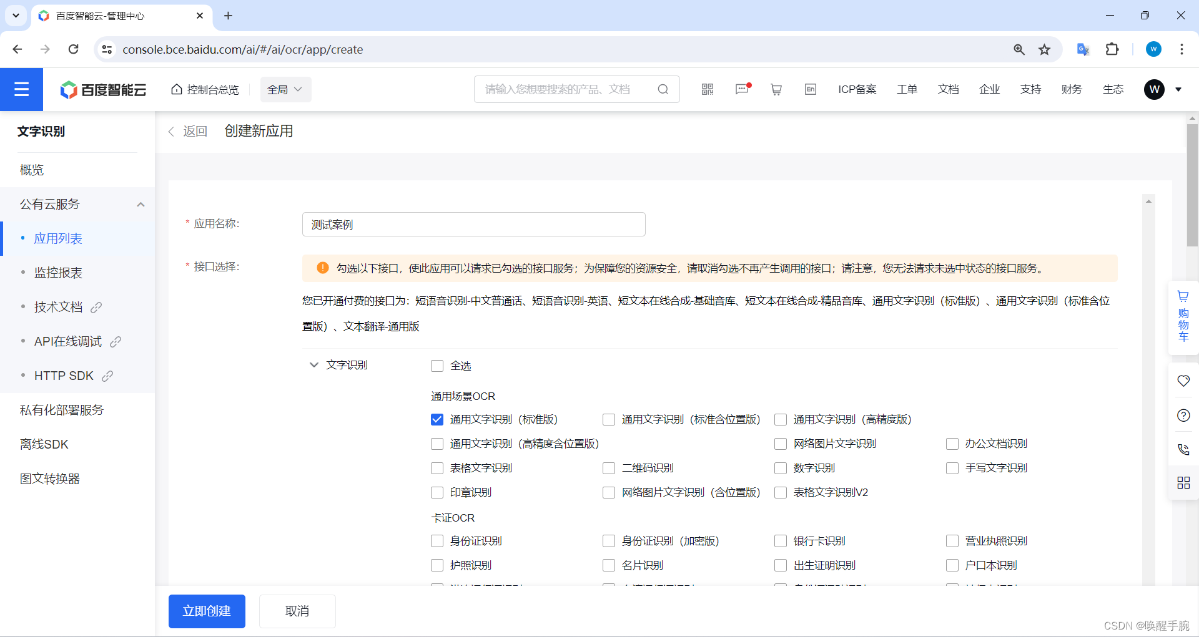This screenshot has height=637, width=1199.
Task: Open notification messages in the top bar
Action: [742, 89]
